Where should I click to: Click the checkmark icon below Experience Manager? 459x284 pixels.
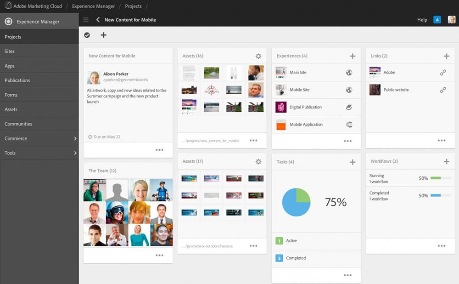87,35
